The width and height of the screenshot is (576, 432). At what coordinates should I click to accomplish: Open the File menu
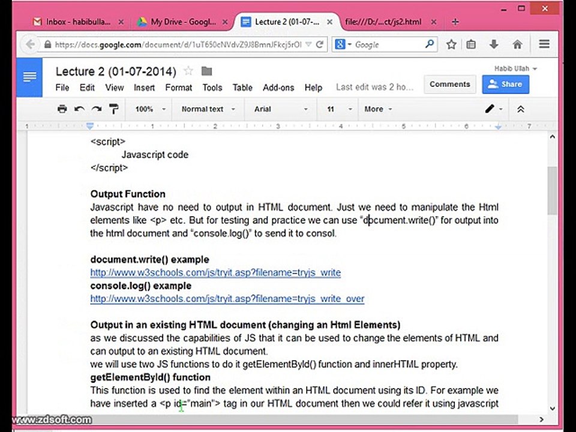pyautogui.click(x=62, y=88)
